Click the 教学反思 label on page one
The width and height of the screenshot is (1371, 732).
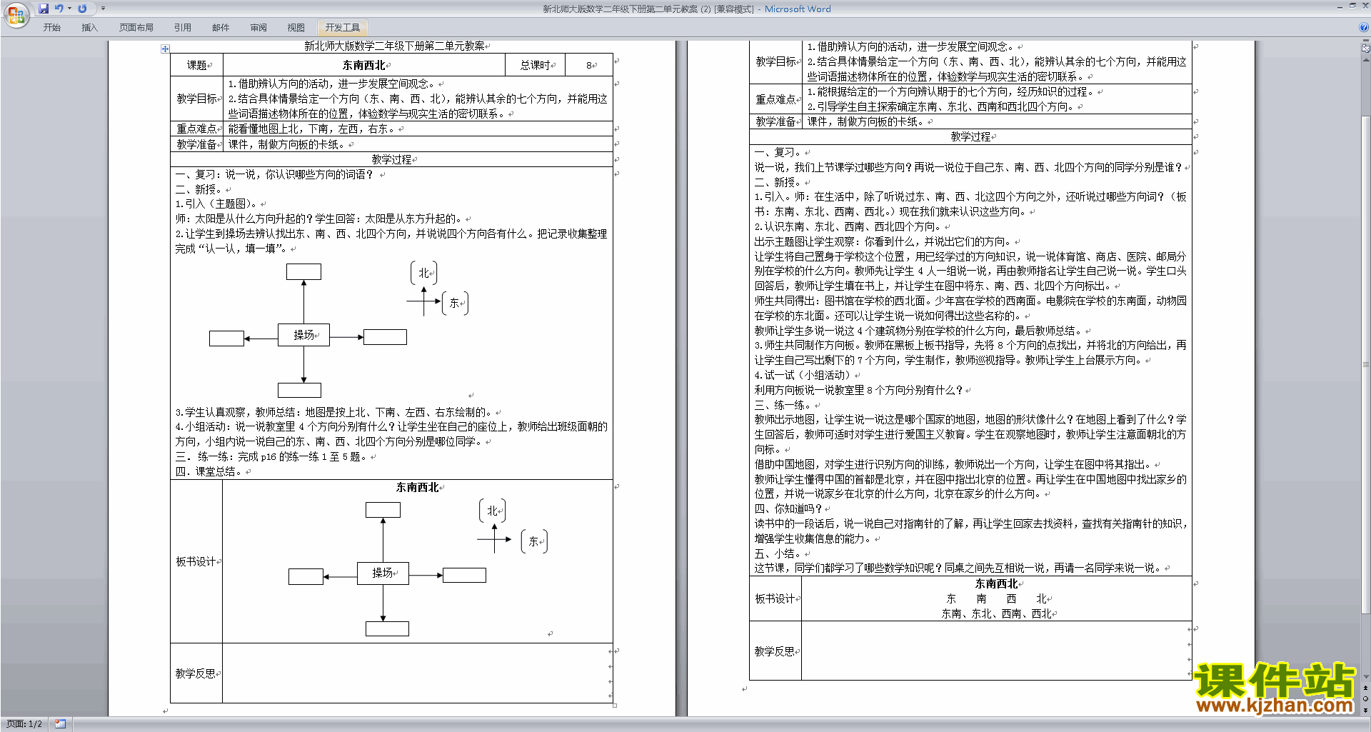tap(196, 673)
